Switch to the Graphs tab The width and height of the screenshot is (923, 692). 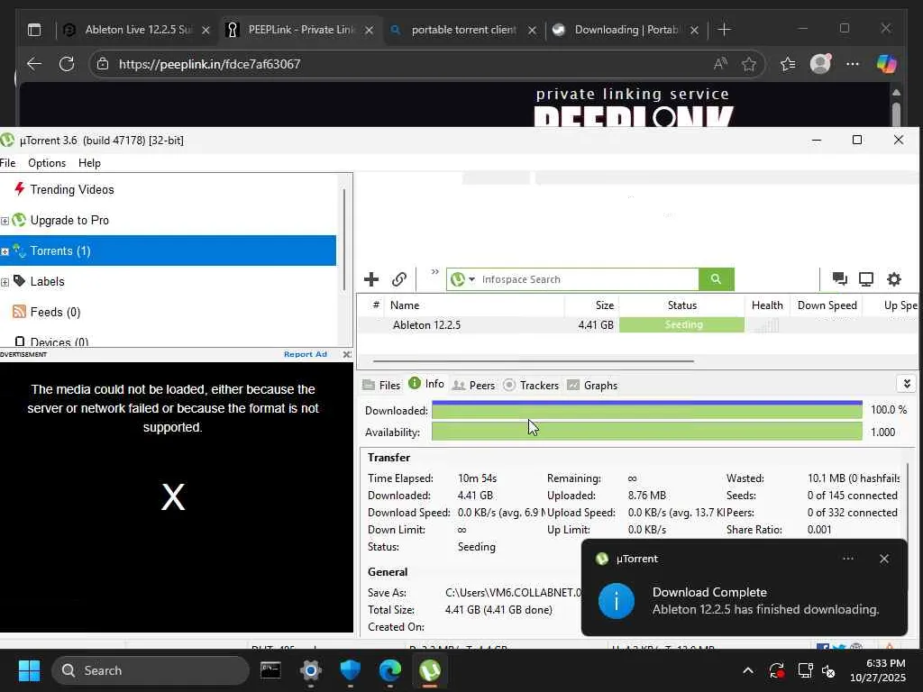click(592, 386)
